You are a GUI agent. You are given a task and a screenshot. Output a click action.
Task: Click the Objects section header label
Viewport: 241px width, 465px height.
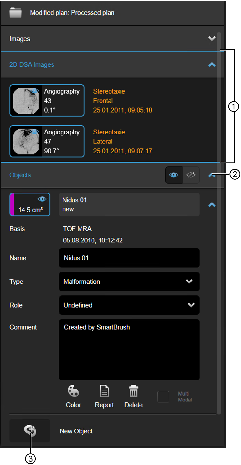[20, 175]
